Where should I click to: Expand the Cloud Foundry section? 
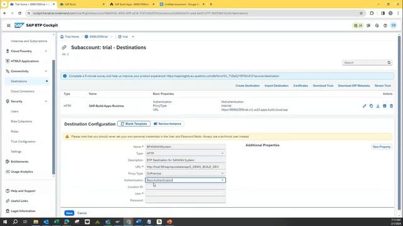46,51
